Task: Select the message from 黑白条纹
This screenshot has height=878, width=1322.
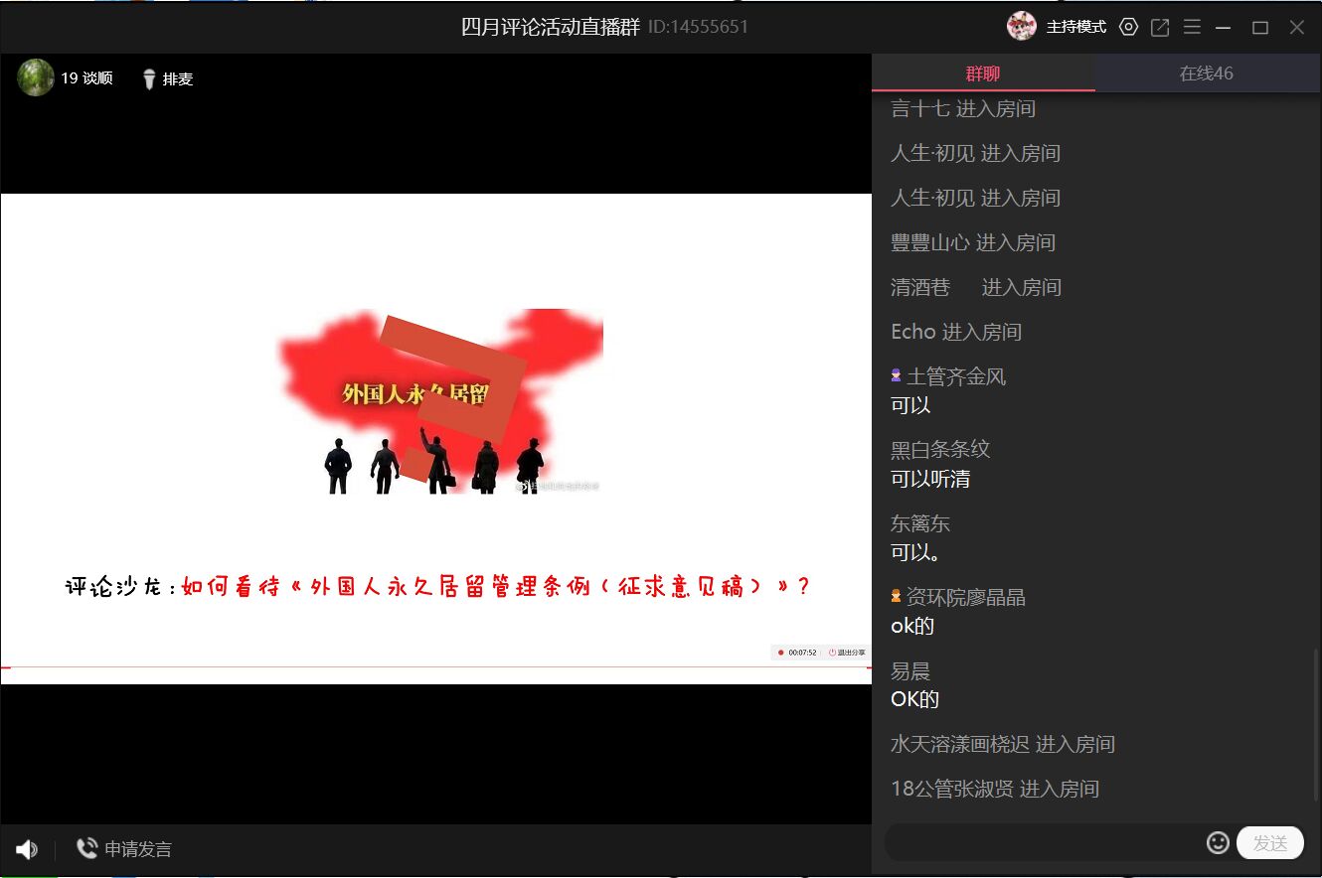Action: pyautogui.click(x=928, y=479)
